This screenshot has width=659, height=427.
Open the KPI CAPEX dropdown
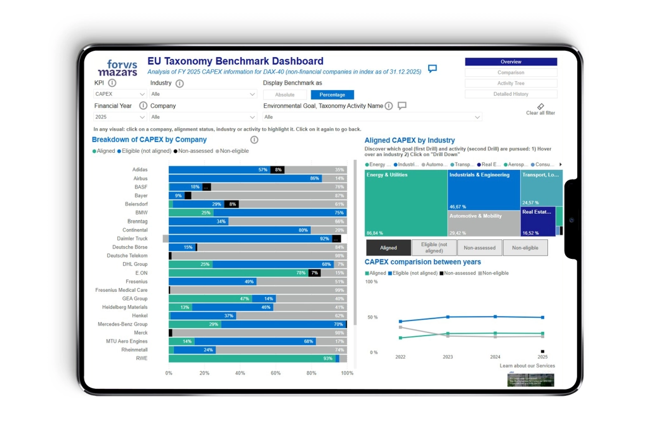(x=119, y=94)
